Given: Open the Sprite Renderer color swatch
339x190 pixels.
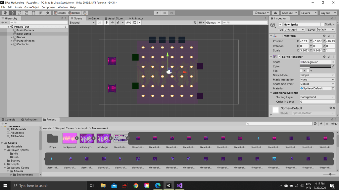Looking at the screenshot, I should pyautogui.click(x=315, y=66).
